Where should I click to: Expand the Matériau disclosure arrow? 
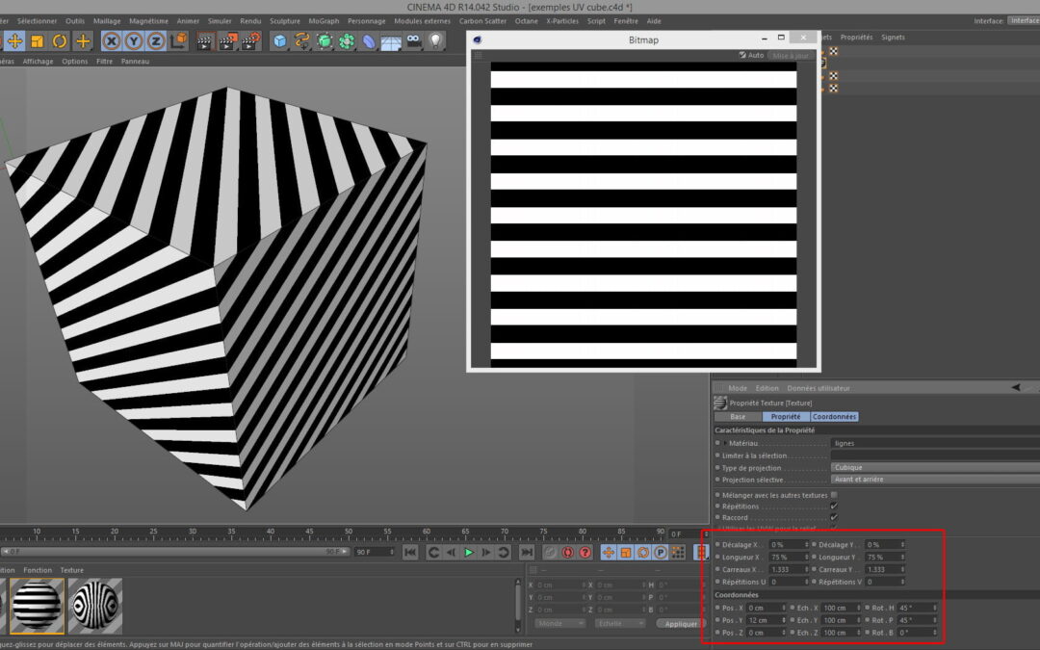725,443
